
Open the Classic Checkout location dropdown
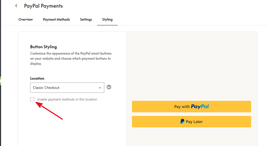coord(67,87)
